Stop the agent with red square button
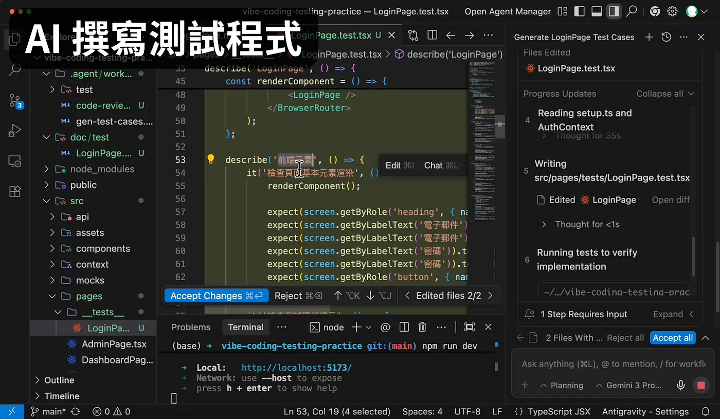720x419 pixels. pos(700,385)
